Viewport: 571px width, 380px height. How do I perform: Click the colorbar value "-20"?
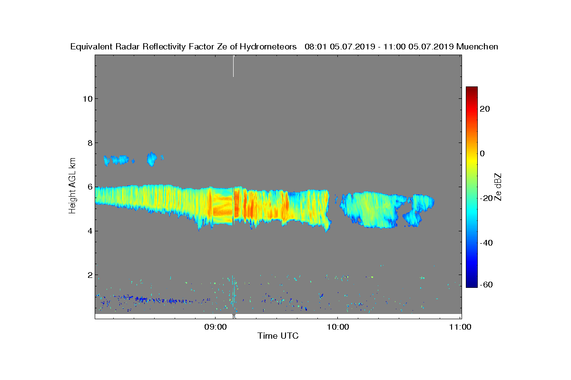tap(485, 198)
